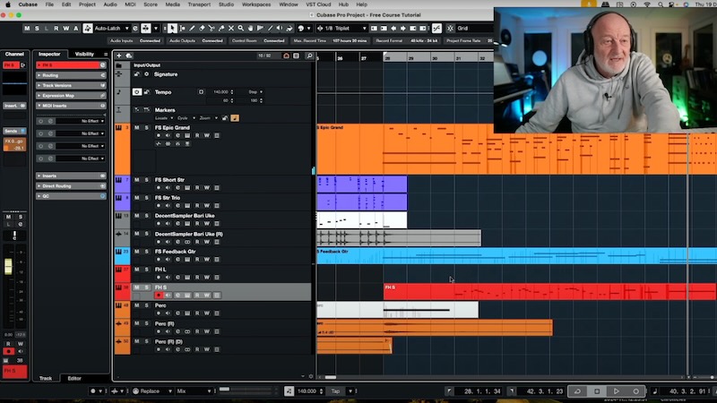The width and height of the screenshot is (717, 403).
Task: Open the File menu
Action: coord(49,4)
